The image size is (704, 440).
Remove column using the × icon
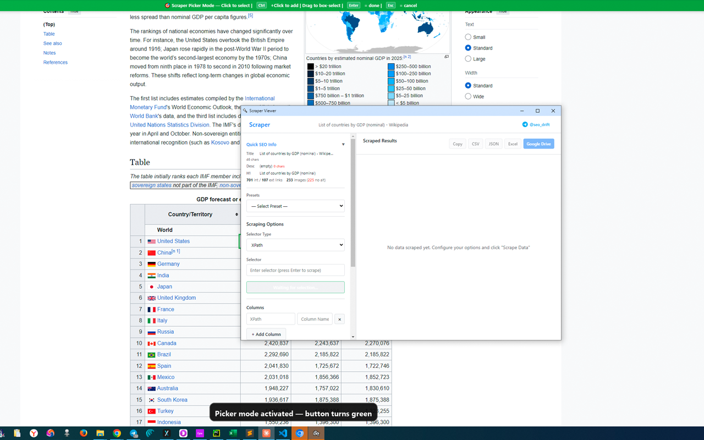pos(339,319)
